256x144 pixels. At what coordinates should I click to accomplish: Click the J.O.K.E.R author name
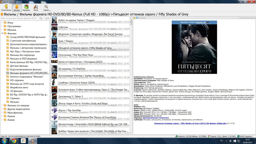click(x=142, y=18)
